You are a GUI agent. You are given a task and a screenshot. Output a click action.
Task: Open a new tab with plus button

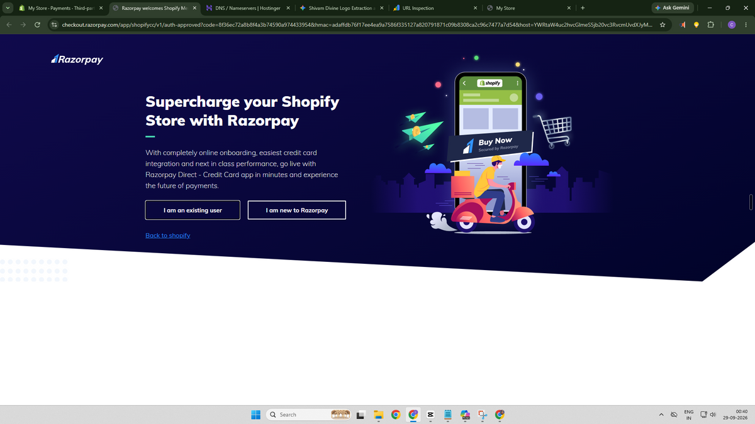pyautogui.click(x=583, y=8)
